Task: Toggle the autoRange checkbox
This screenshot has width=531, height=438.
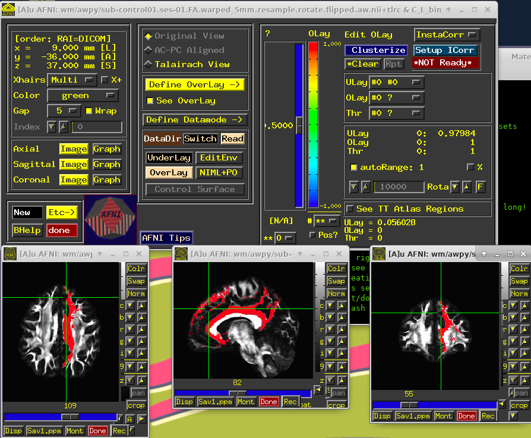Action: coord(353,167)
